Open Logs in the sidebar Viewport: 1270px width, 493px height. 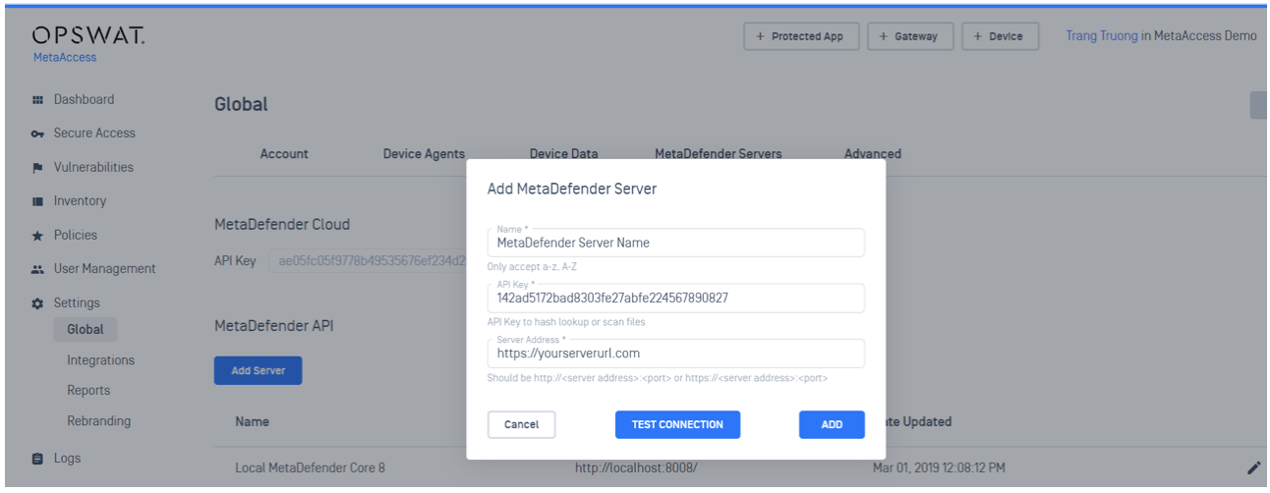click(68, 459)
